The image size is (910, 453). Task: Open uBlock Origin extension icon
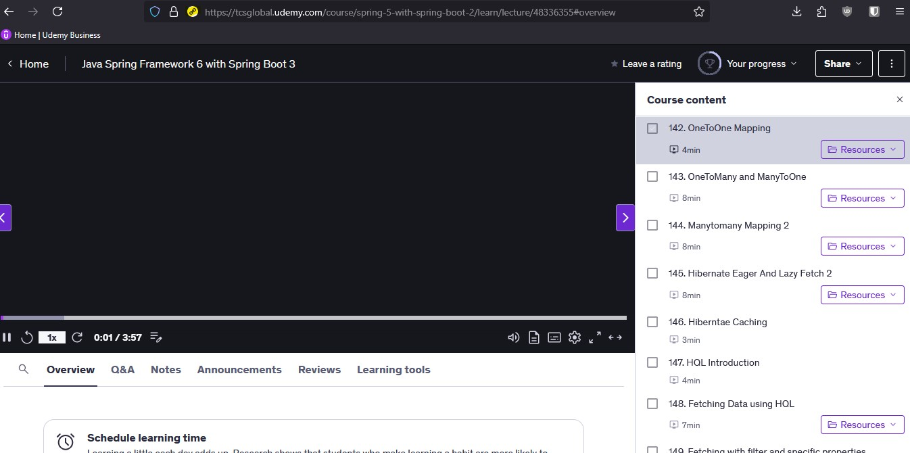tap(847, 11)
